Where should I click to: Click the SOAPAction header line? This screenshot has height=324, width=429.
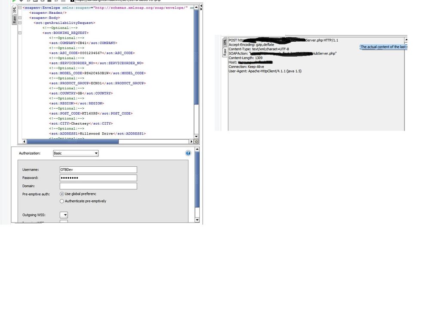pos(283,53)
